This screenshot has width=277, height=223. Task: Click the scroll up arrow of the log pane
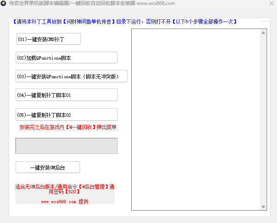pyautogui.click(x=263, y=33)
